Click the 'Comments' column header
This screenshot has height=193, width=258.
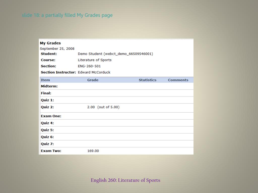pyautogui.click(x=178, y=80)
